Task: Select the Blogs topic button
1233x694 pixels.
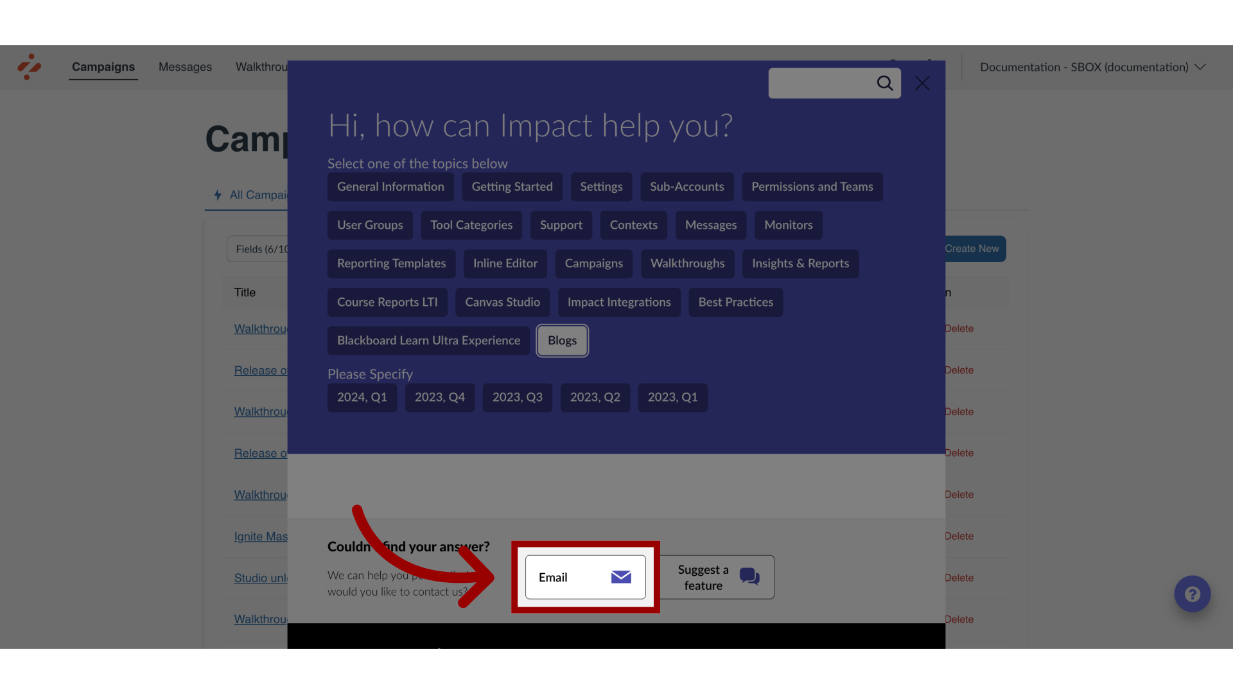Action: coord(561,341)
